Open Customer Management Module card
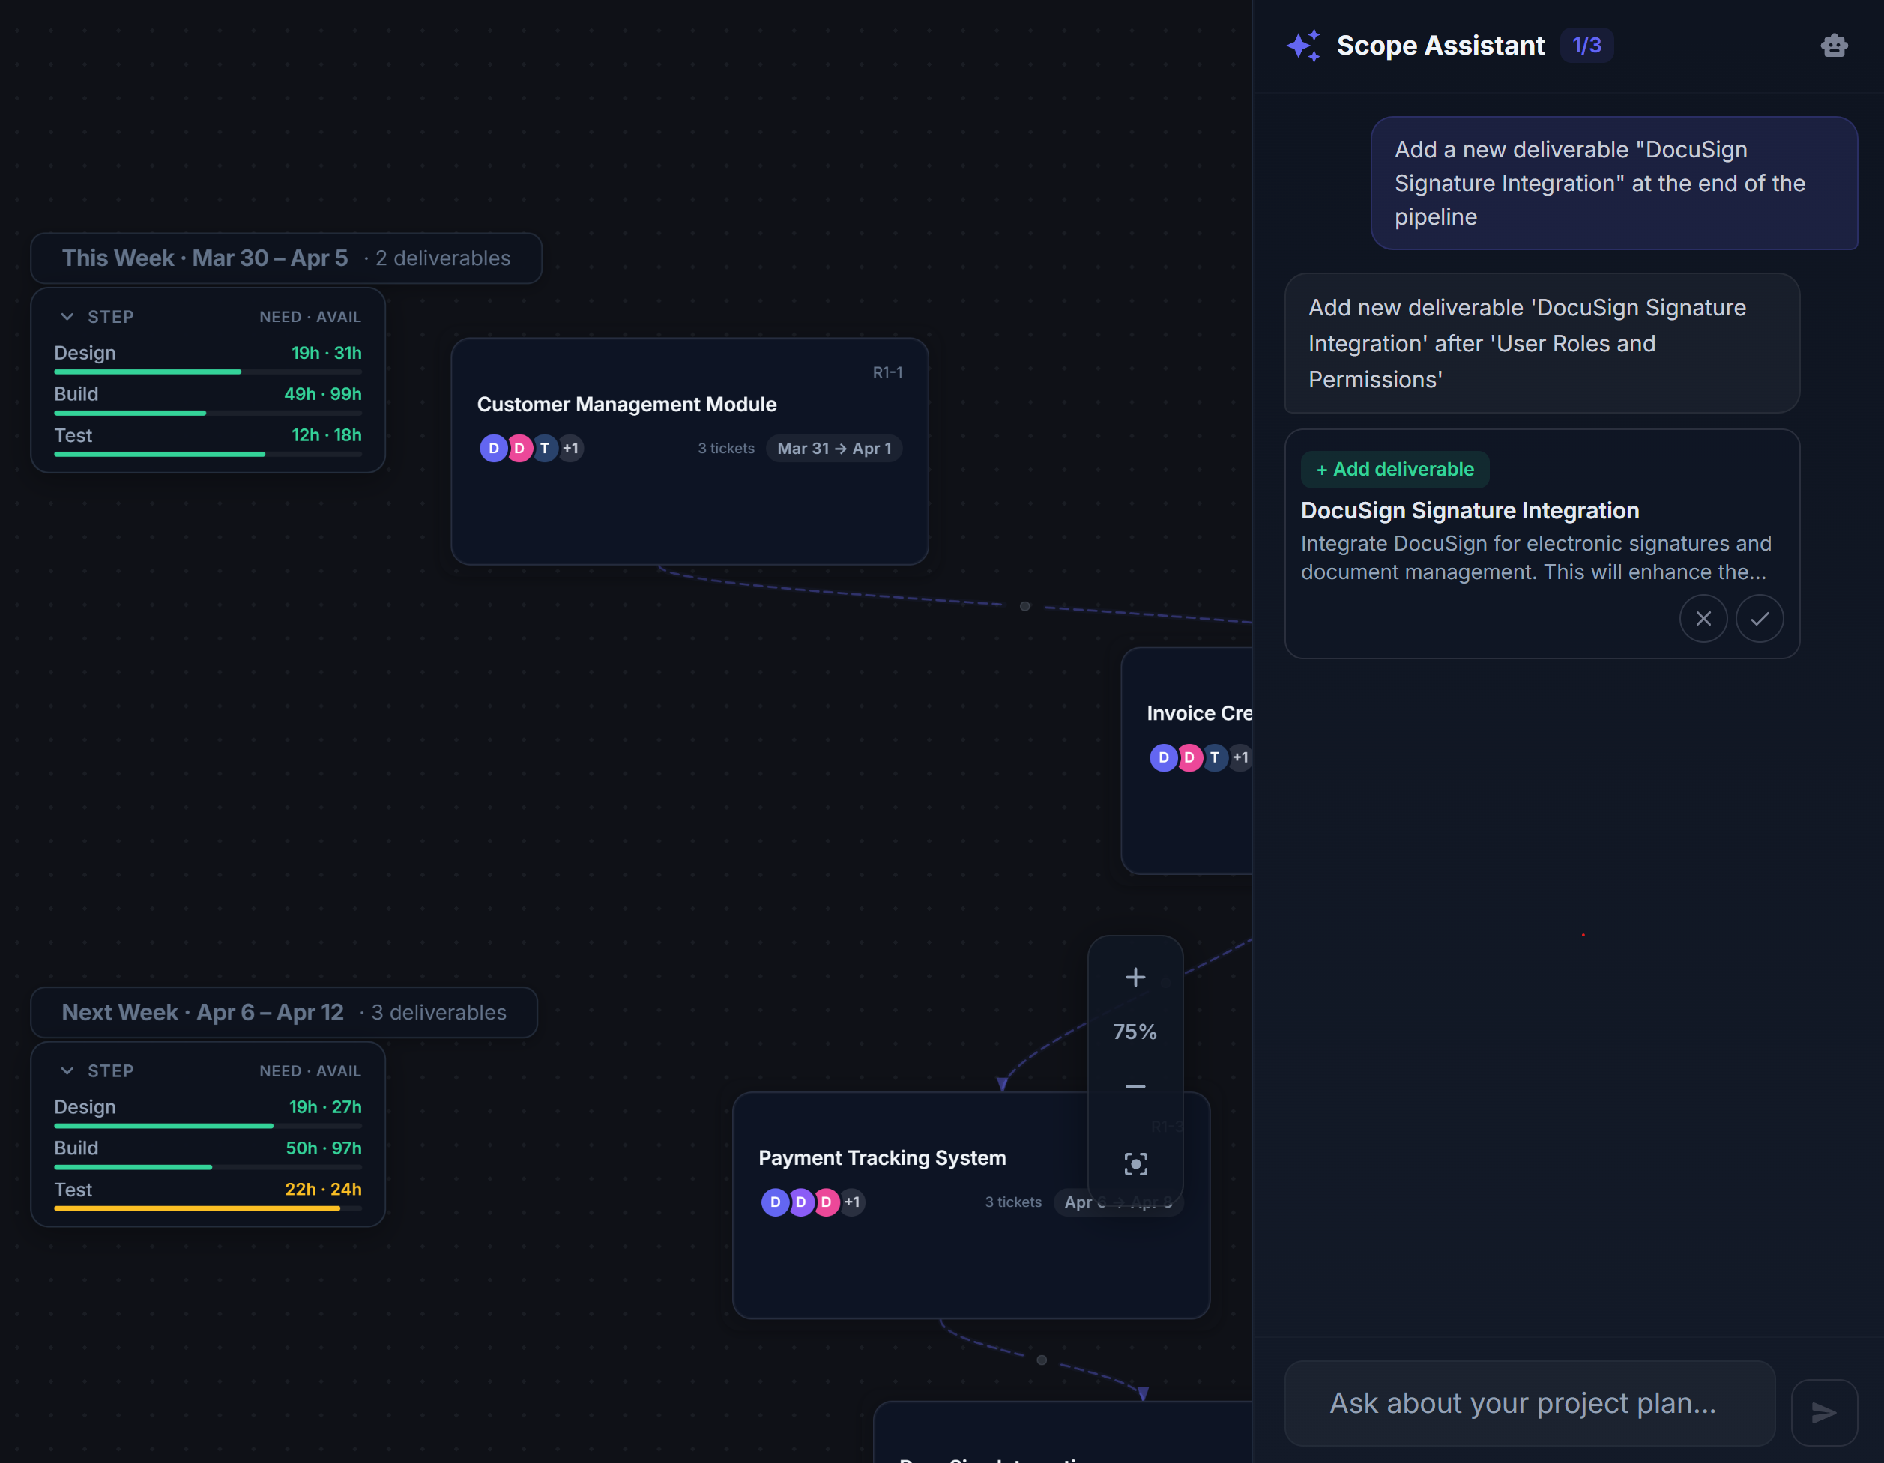 627,405
